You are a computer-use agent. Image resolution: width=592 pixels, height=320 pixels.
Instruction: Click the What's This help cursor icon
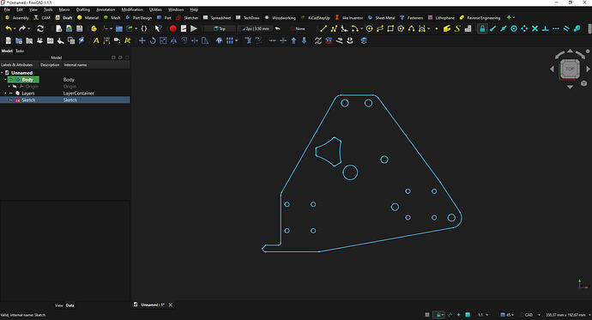point(158,28)
